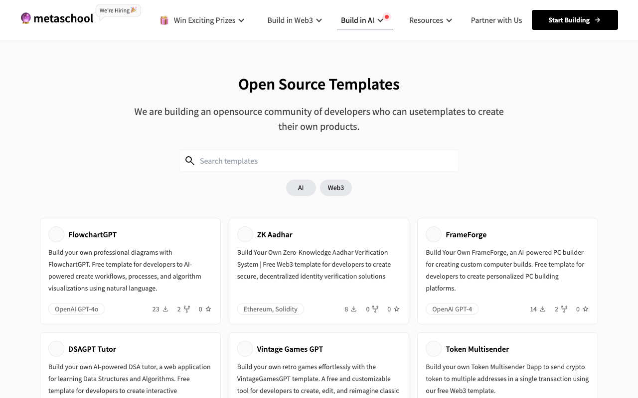
Task: Click the fork icon on ZK Aadhar card
Action: (x=375, y=309)
